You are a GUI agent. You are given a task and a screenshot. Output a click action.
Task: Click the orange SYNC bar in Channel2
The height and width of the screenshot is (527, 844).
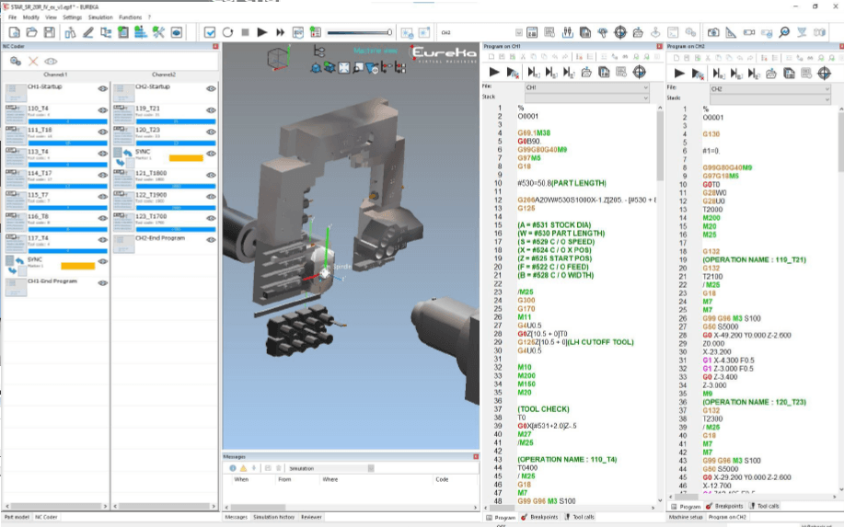click(186, 158)
